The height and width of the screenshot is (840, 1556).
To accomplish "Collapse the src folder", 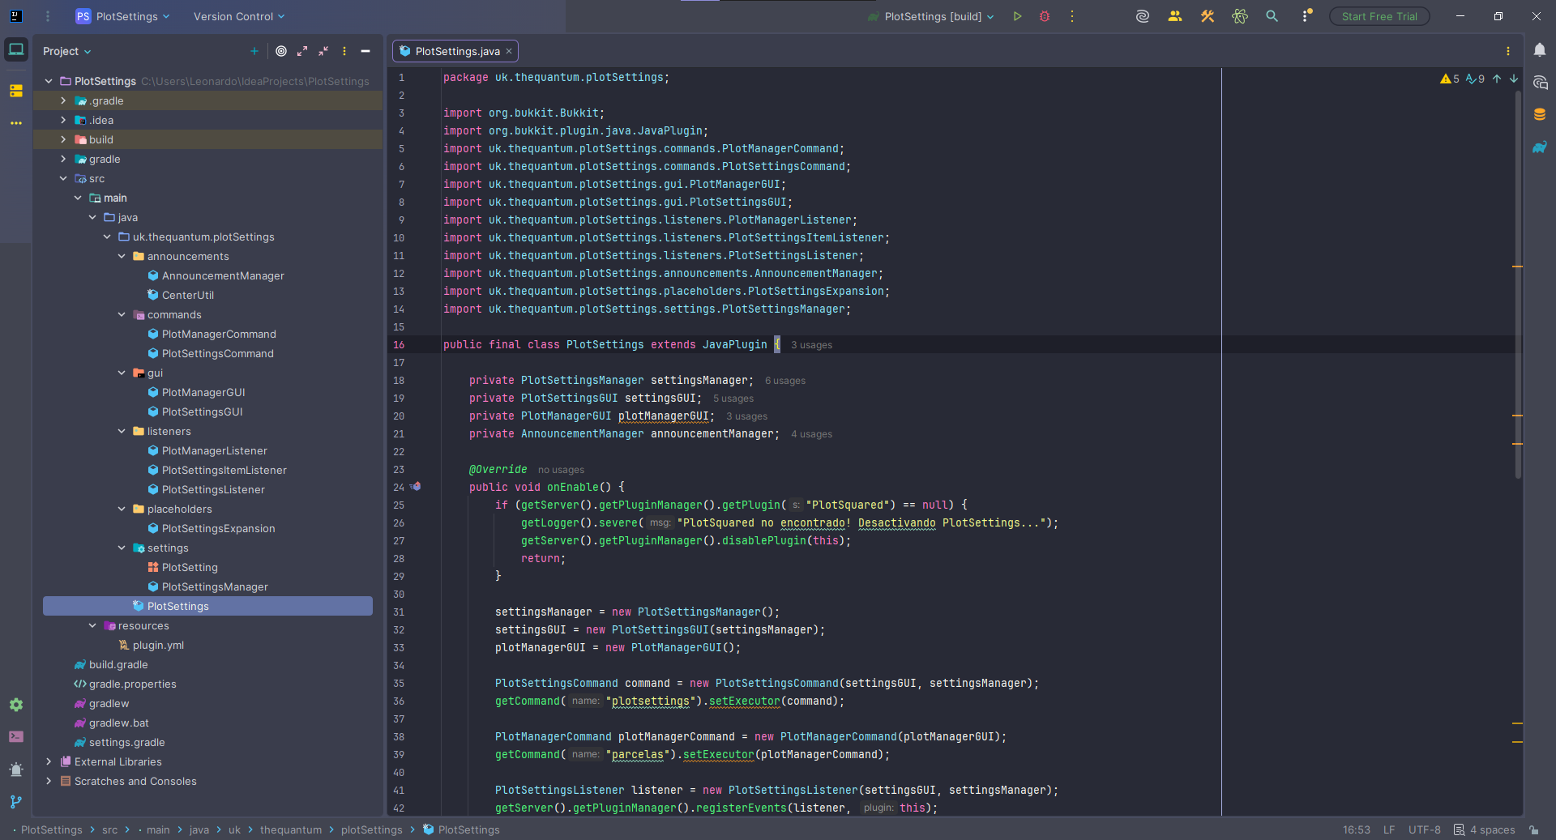I will (x=63, y=178).
